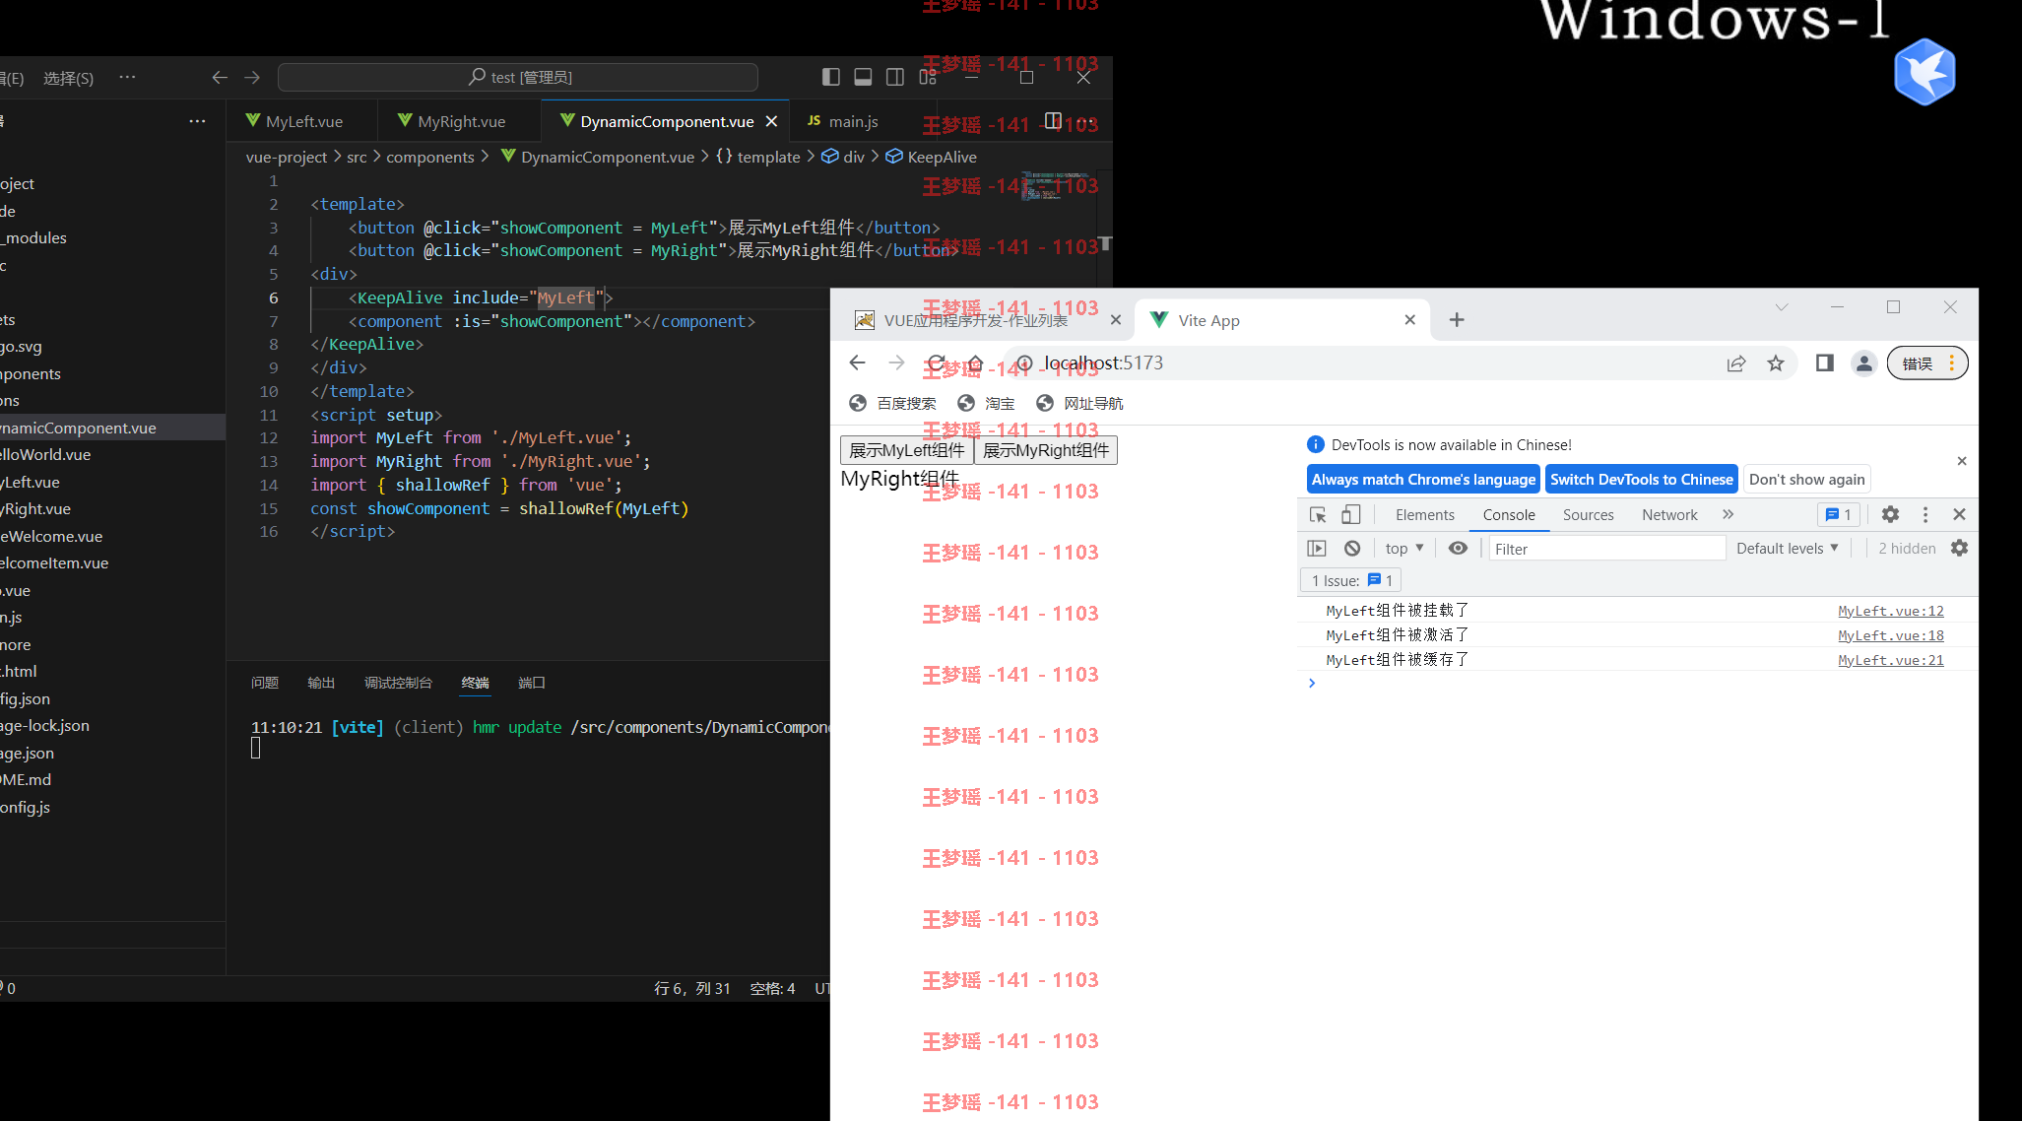The image size is (2022, 1121).
Task: Select KeepAlive in the breadcrumb path
Action: (942, 157)
